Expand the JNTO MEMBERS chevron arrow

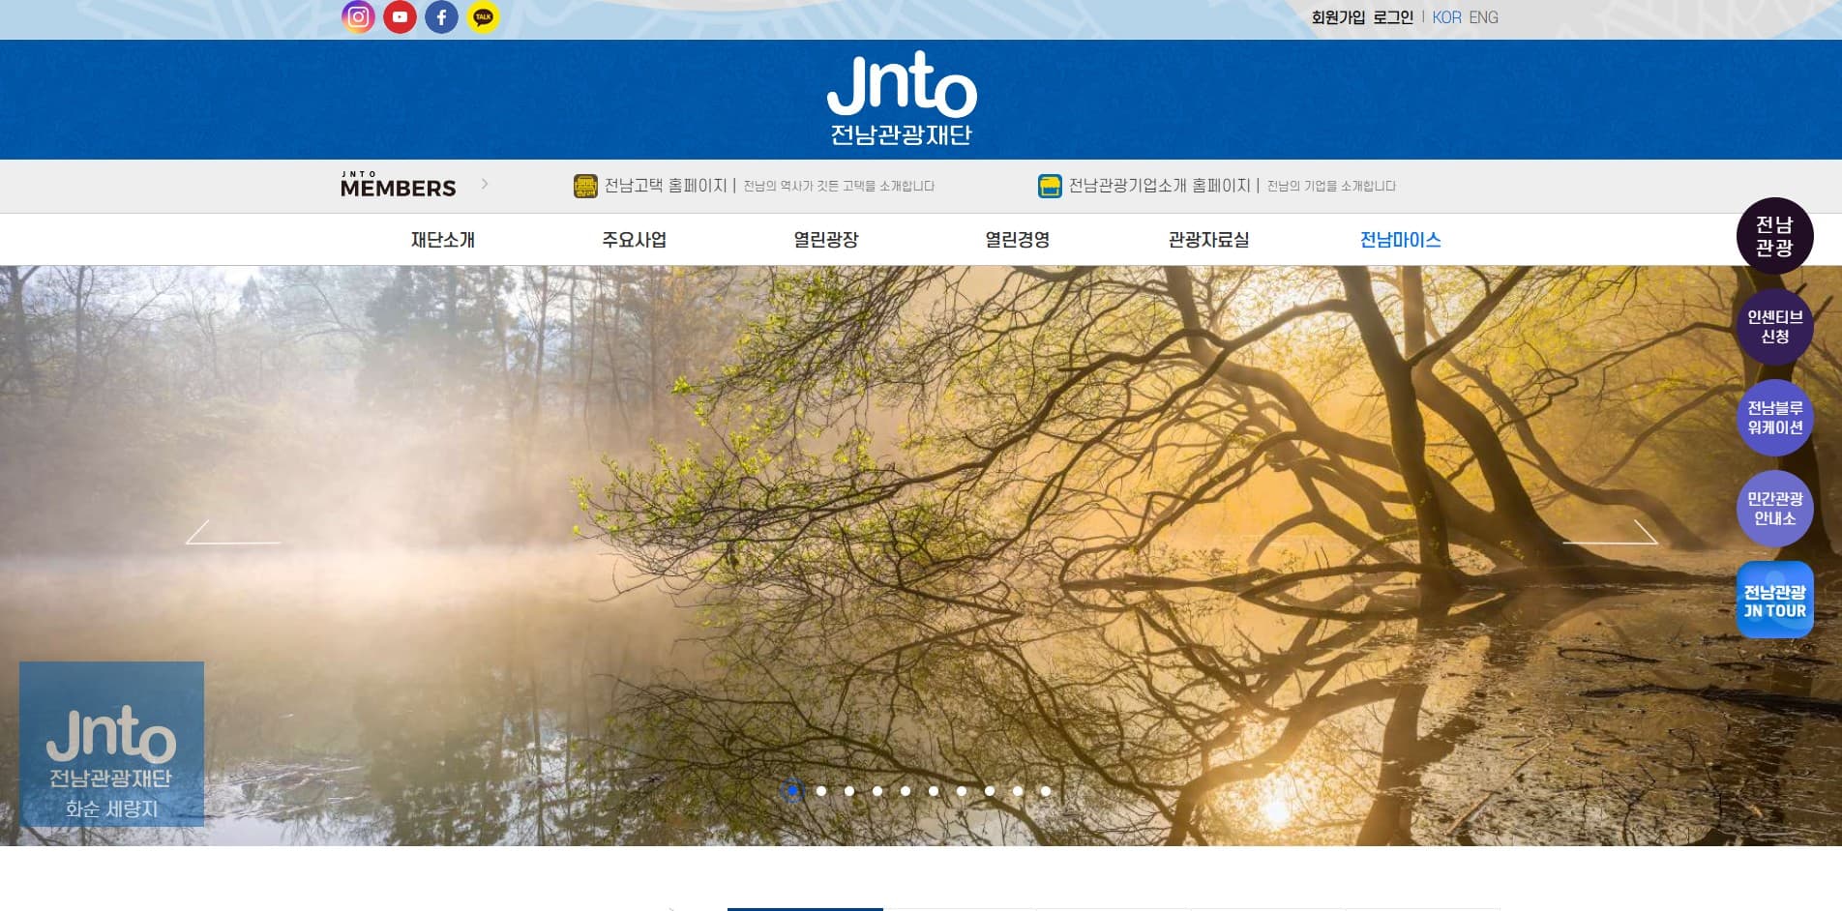[x=485, y=184]
